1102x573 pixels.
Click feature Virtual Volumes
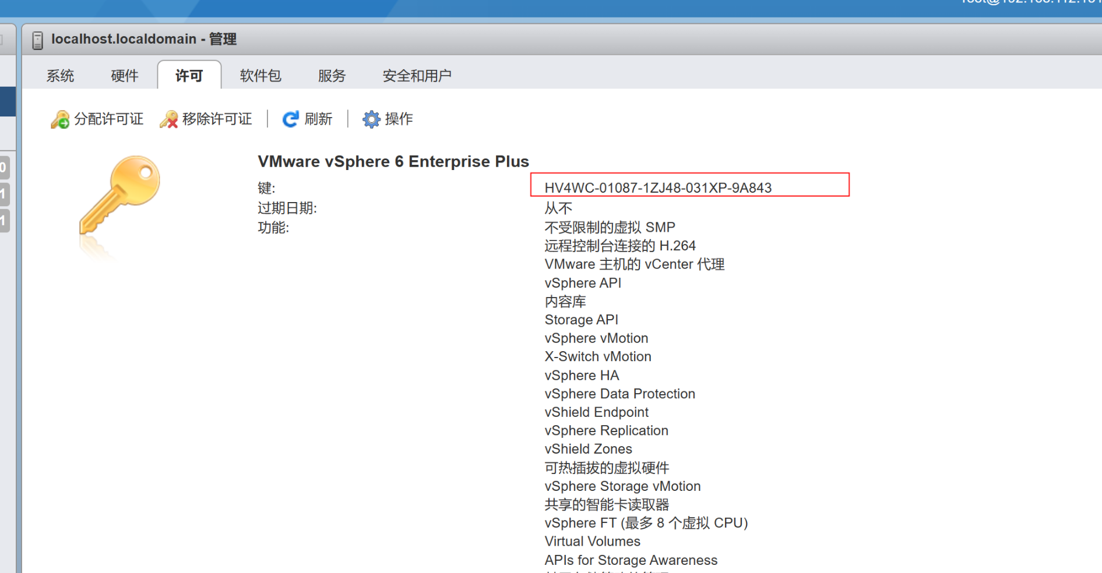coord(592,542)
